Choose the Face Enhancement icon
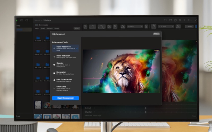This screenshot has height=132, width=212. click(54, 80)
